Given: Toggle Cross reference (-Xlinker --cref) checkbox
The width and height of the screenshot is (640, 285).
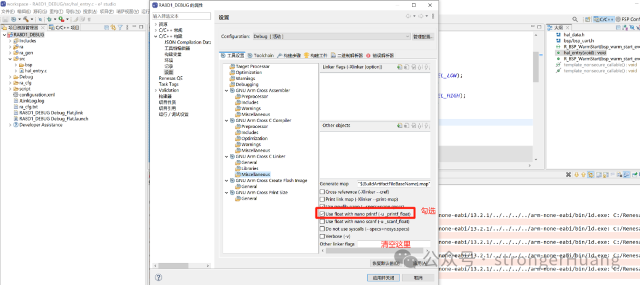Looking at the screenshot, I should [x=322, y=192].
